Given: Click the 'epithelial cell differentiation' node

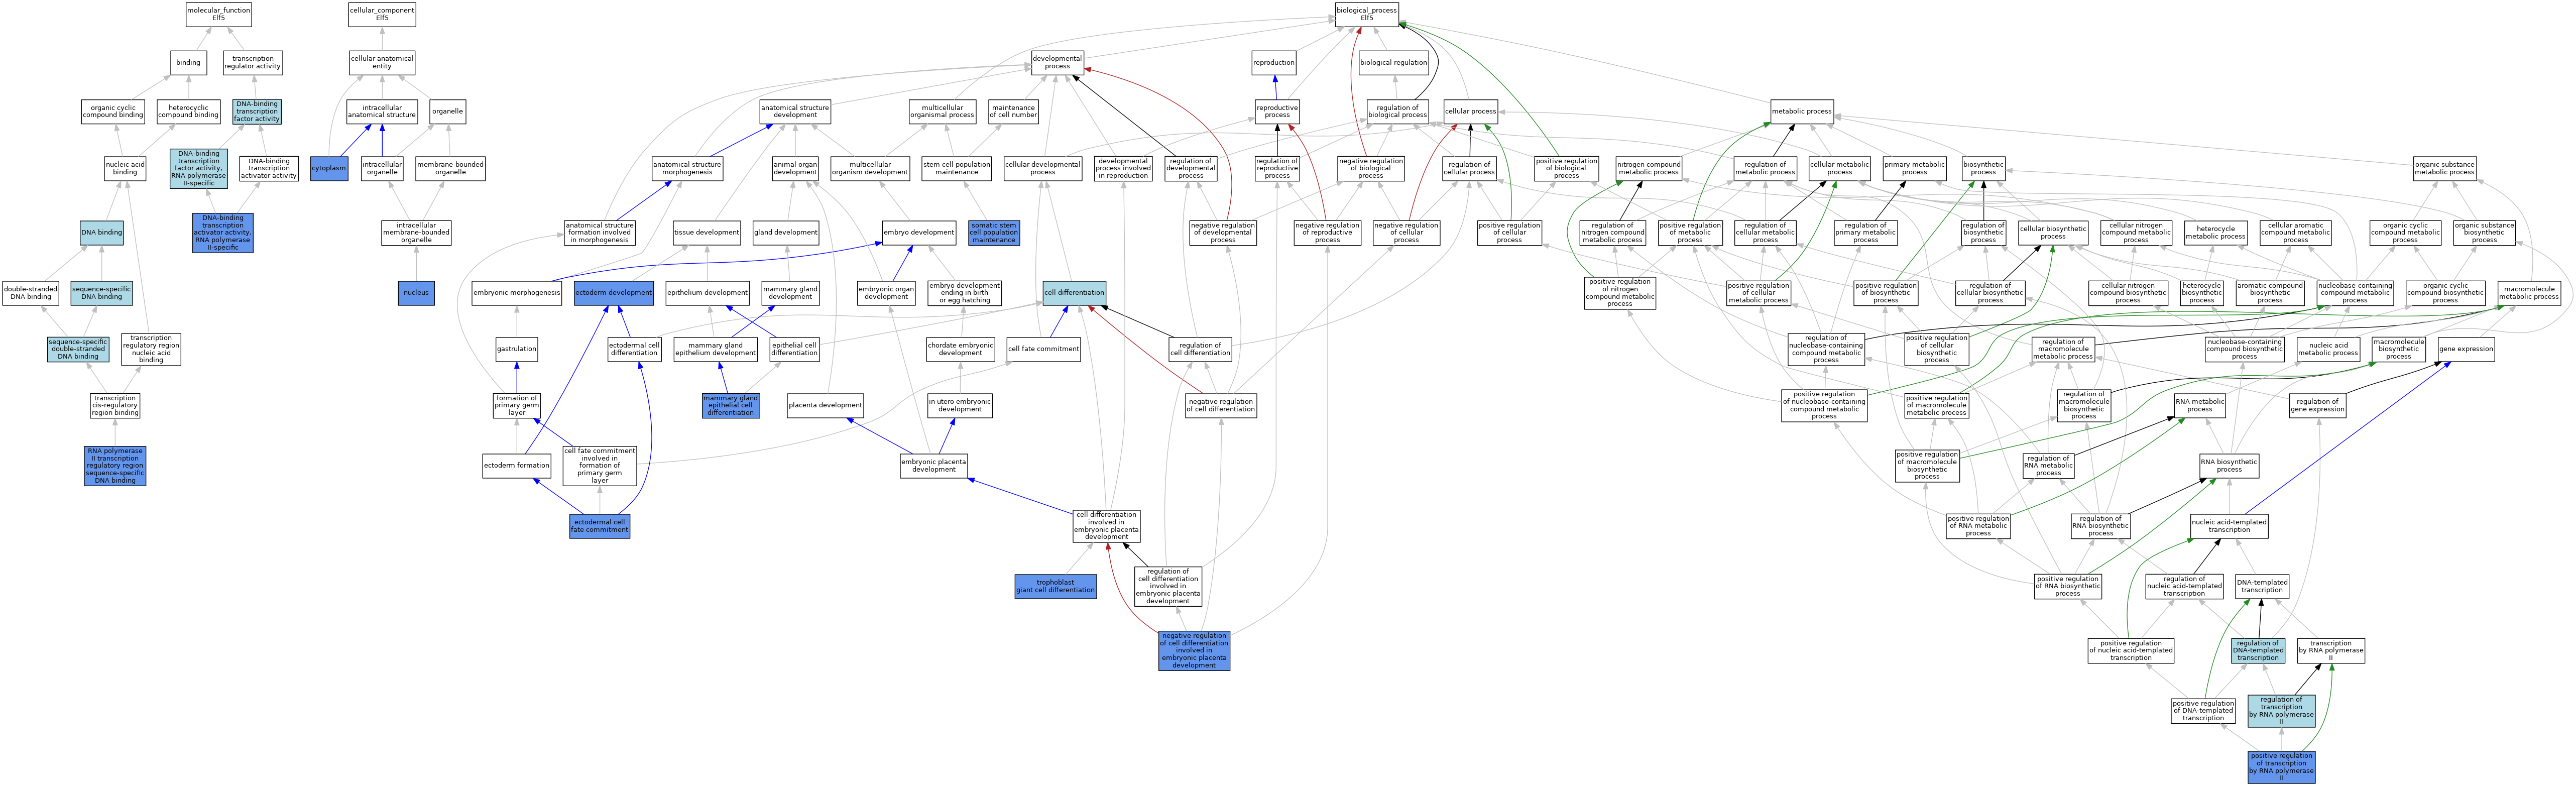Looking at the screenshot, I should click(x=795, y=349).
